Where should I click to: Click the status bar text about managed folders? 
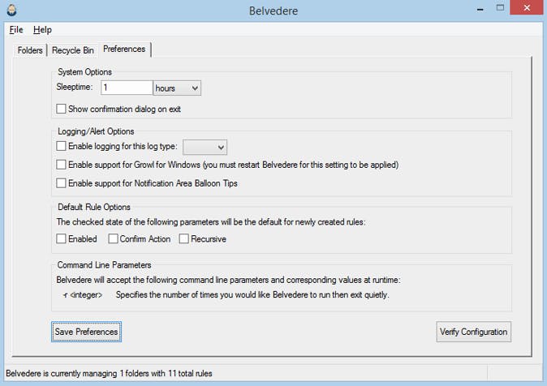point(109,374)
